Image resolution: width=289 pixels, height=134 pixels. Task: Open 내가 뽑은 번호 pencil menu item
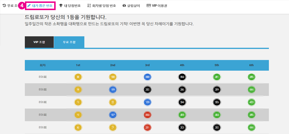coord(40,5)
